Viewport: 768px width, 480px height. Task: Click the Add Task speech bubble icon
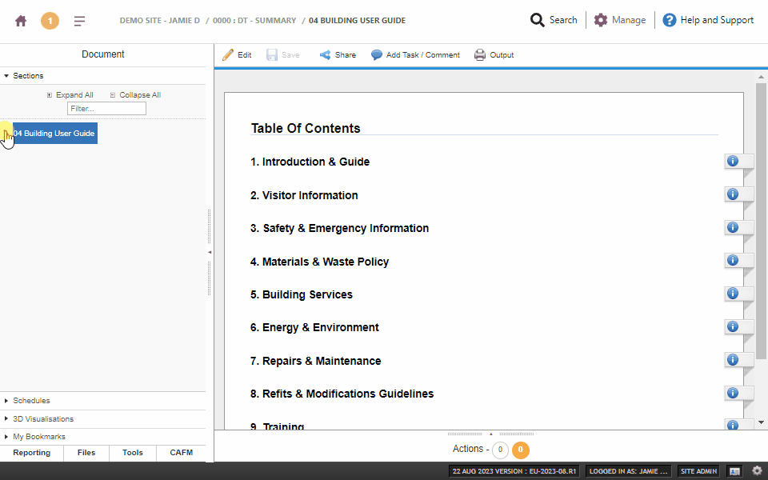[x=376, y=55]
